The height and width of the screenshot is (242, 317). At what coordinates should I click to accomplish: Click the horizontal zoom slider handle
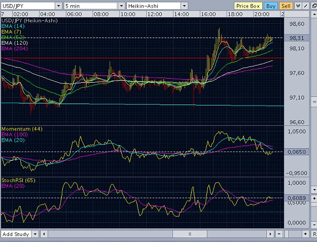click(286, 234)
